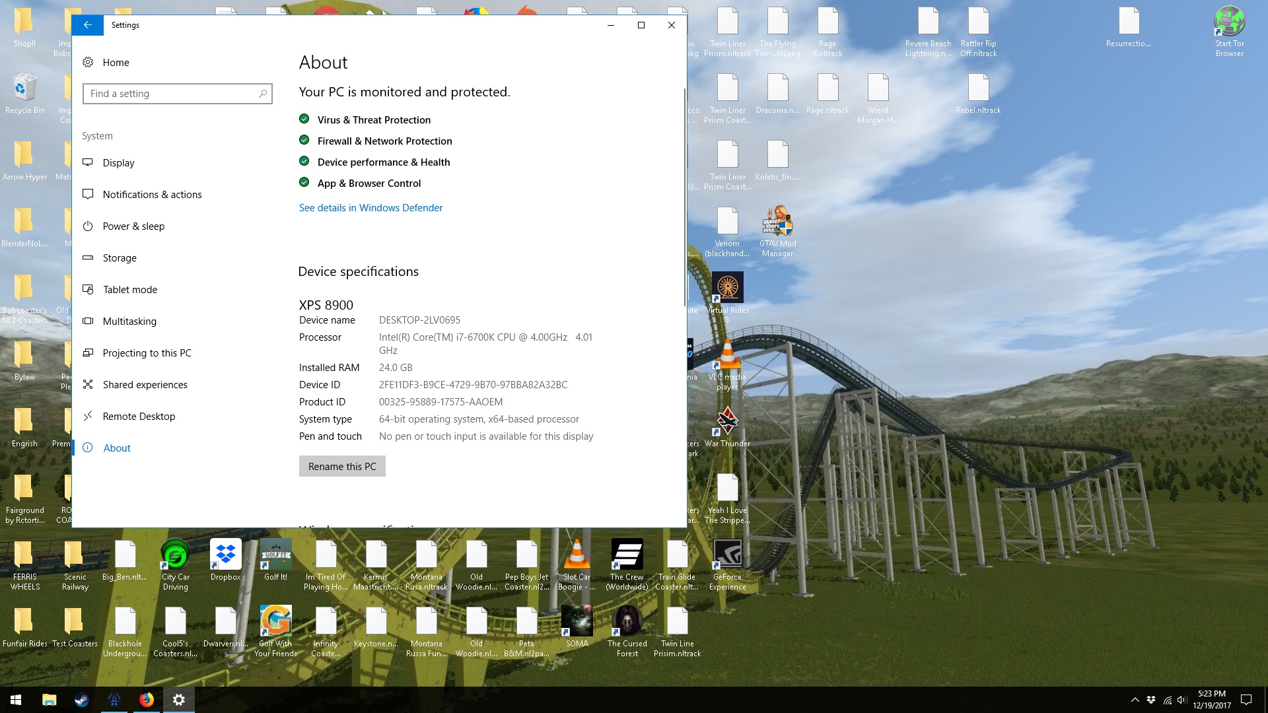Click the search magnifier in Find a setting
This screenshot has height=713, width=1268.
(x=263, y=94)
